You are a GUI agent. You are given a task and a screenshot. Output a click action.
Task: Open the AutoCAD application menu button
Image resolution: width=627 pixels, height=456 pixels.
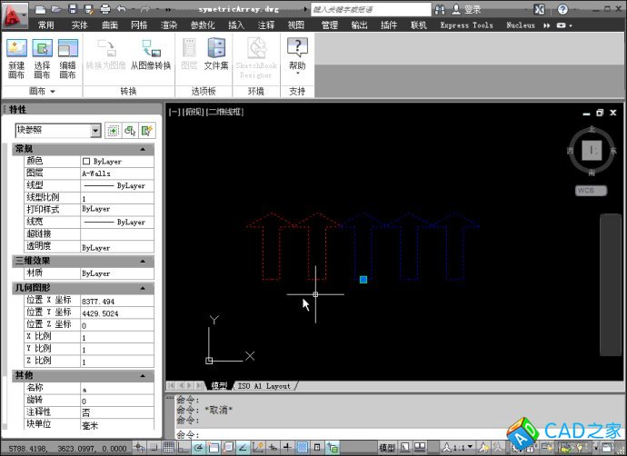(x=15, y=16)
